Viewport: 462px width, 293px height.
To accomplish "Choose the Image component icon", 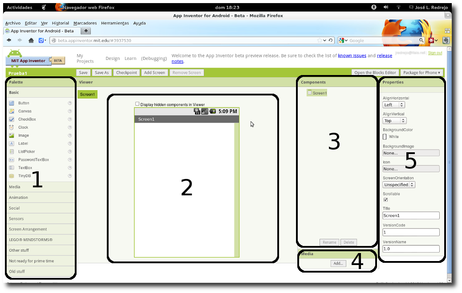I will pyautogui.click(x=12, y=135).
